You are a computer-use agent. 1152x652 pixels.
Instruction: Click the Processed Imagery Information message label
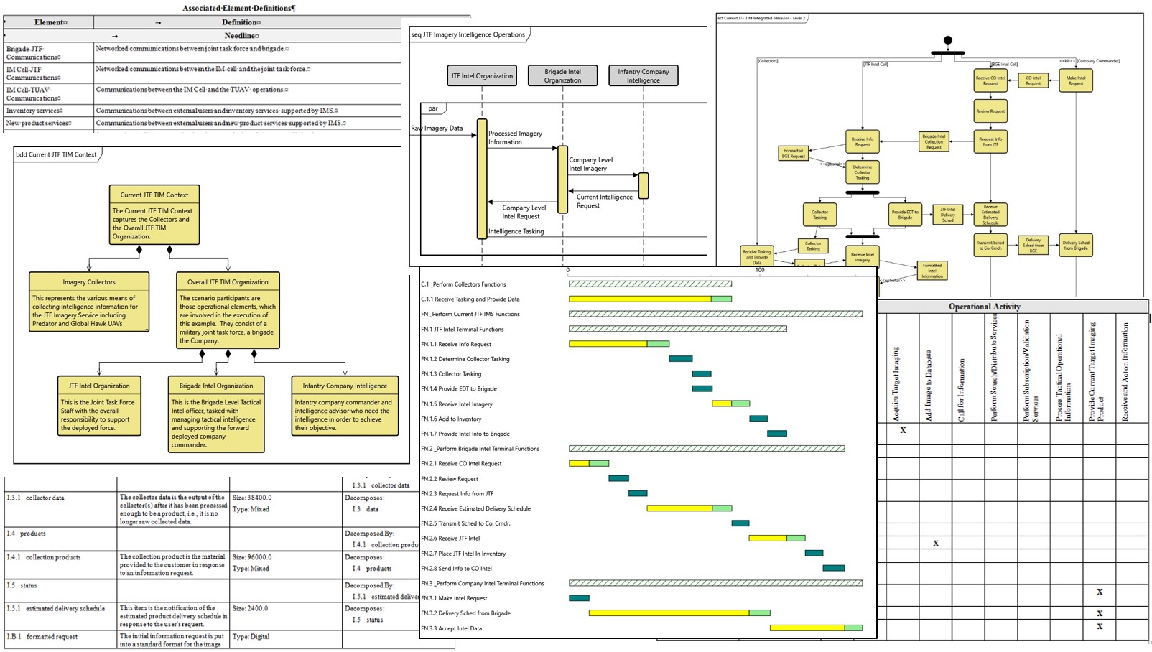(x=515, y=138)
